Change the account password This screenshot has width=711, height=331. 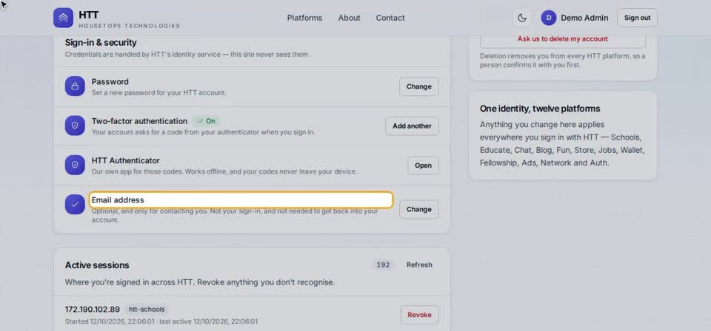point(419,86)
